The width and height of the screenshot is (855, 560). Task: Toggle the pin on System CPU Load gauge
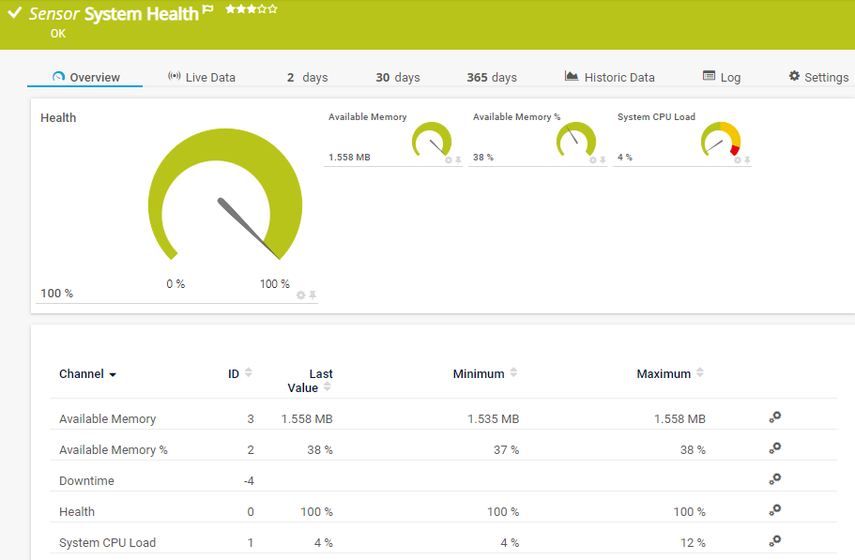pos(747,160)
